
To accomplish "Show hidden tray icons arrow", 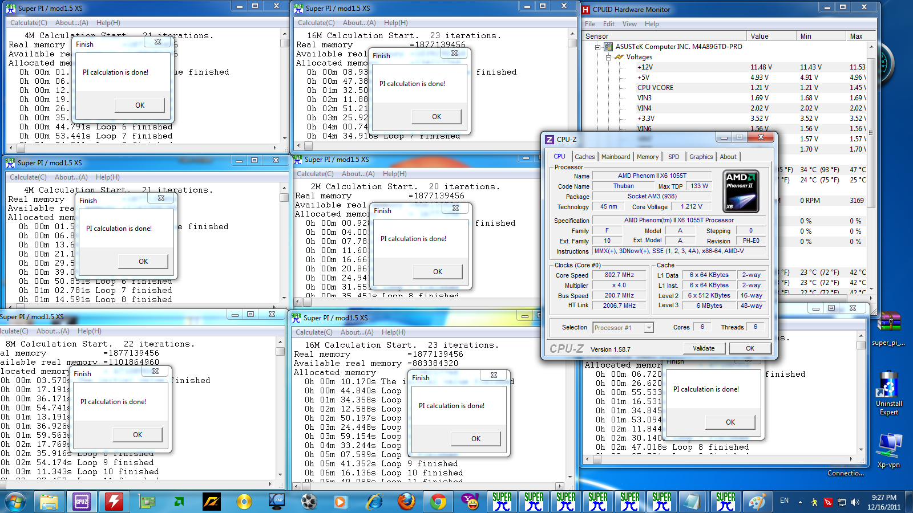I will [x=800, y=502].
